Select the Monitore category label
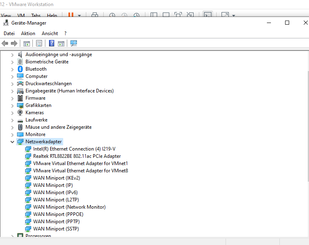Viewport: 309px width, 245px height. pos(36,134)
